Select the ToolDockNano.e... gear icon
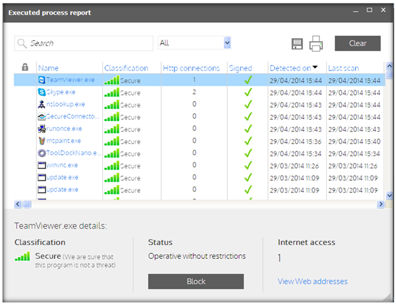396x305 pixels. [x=42, y=153]
